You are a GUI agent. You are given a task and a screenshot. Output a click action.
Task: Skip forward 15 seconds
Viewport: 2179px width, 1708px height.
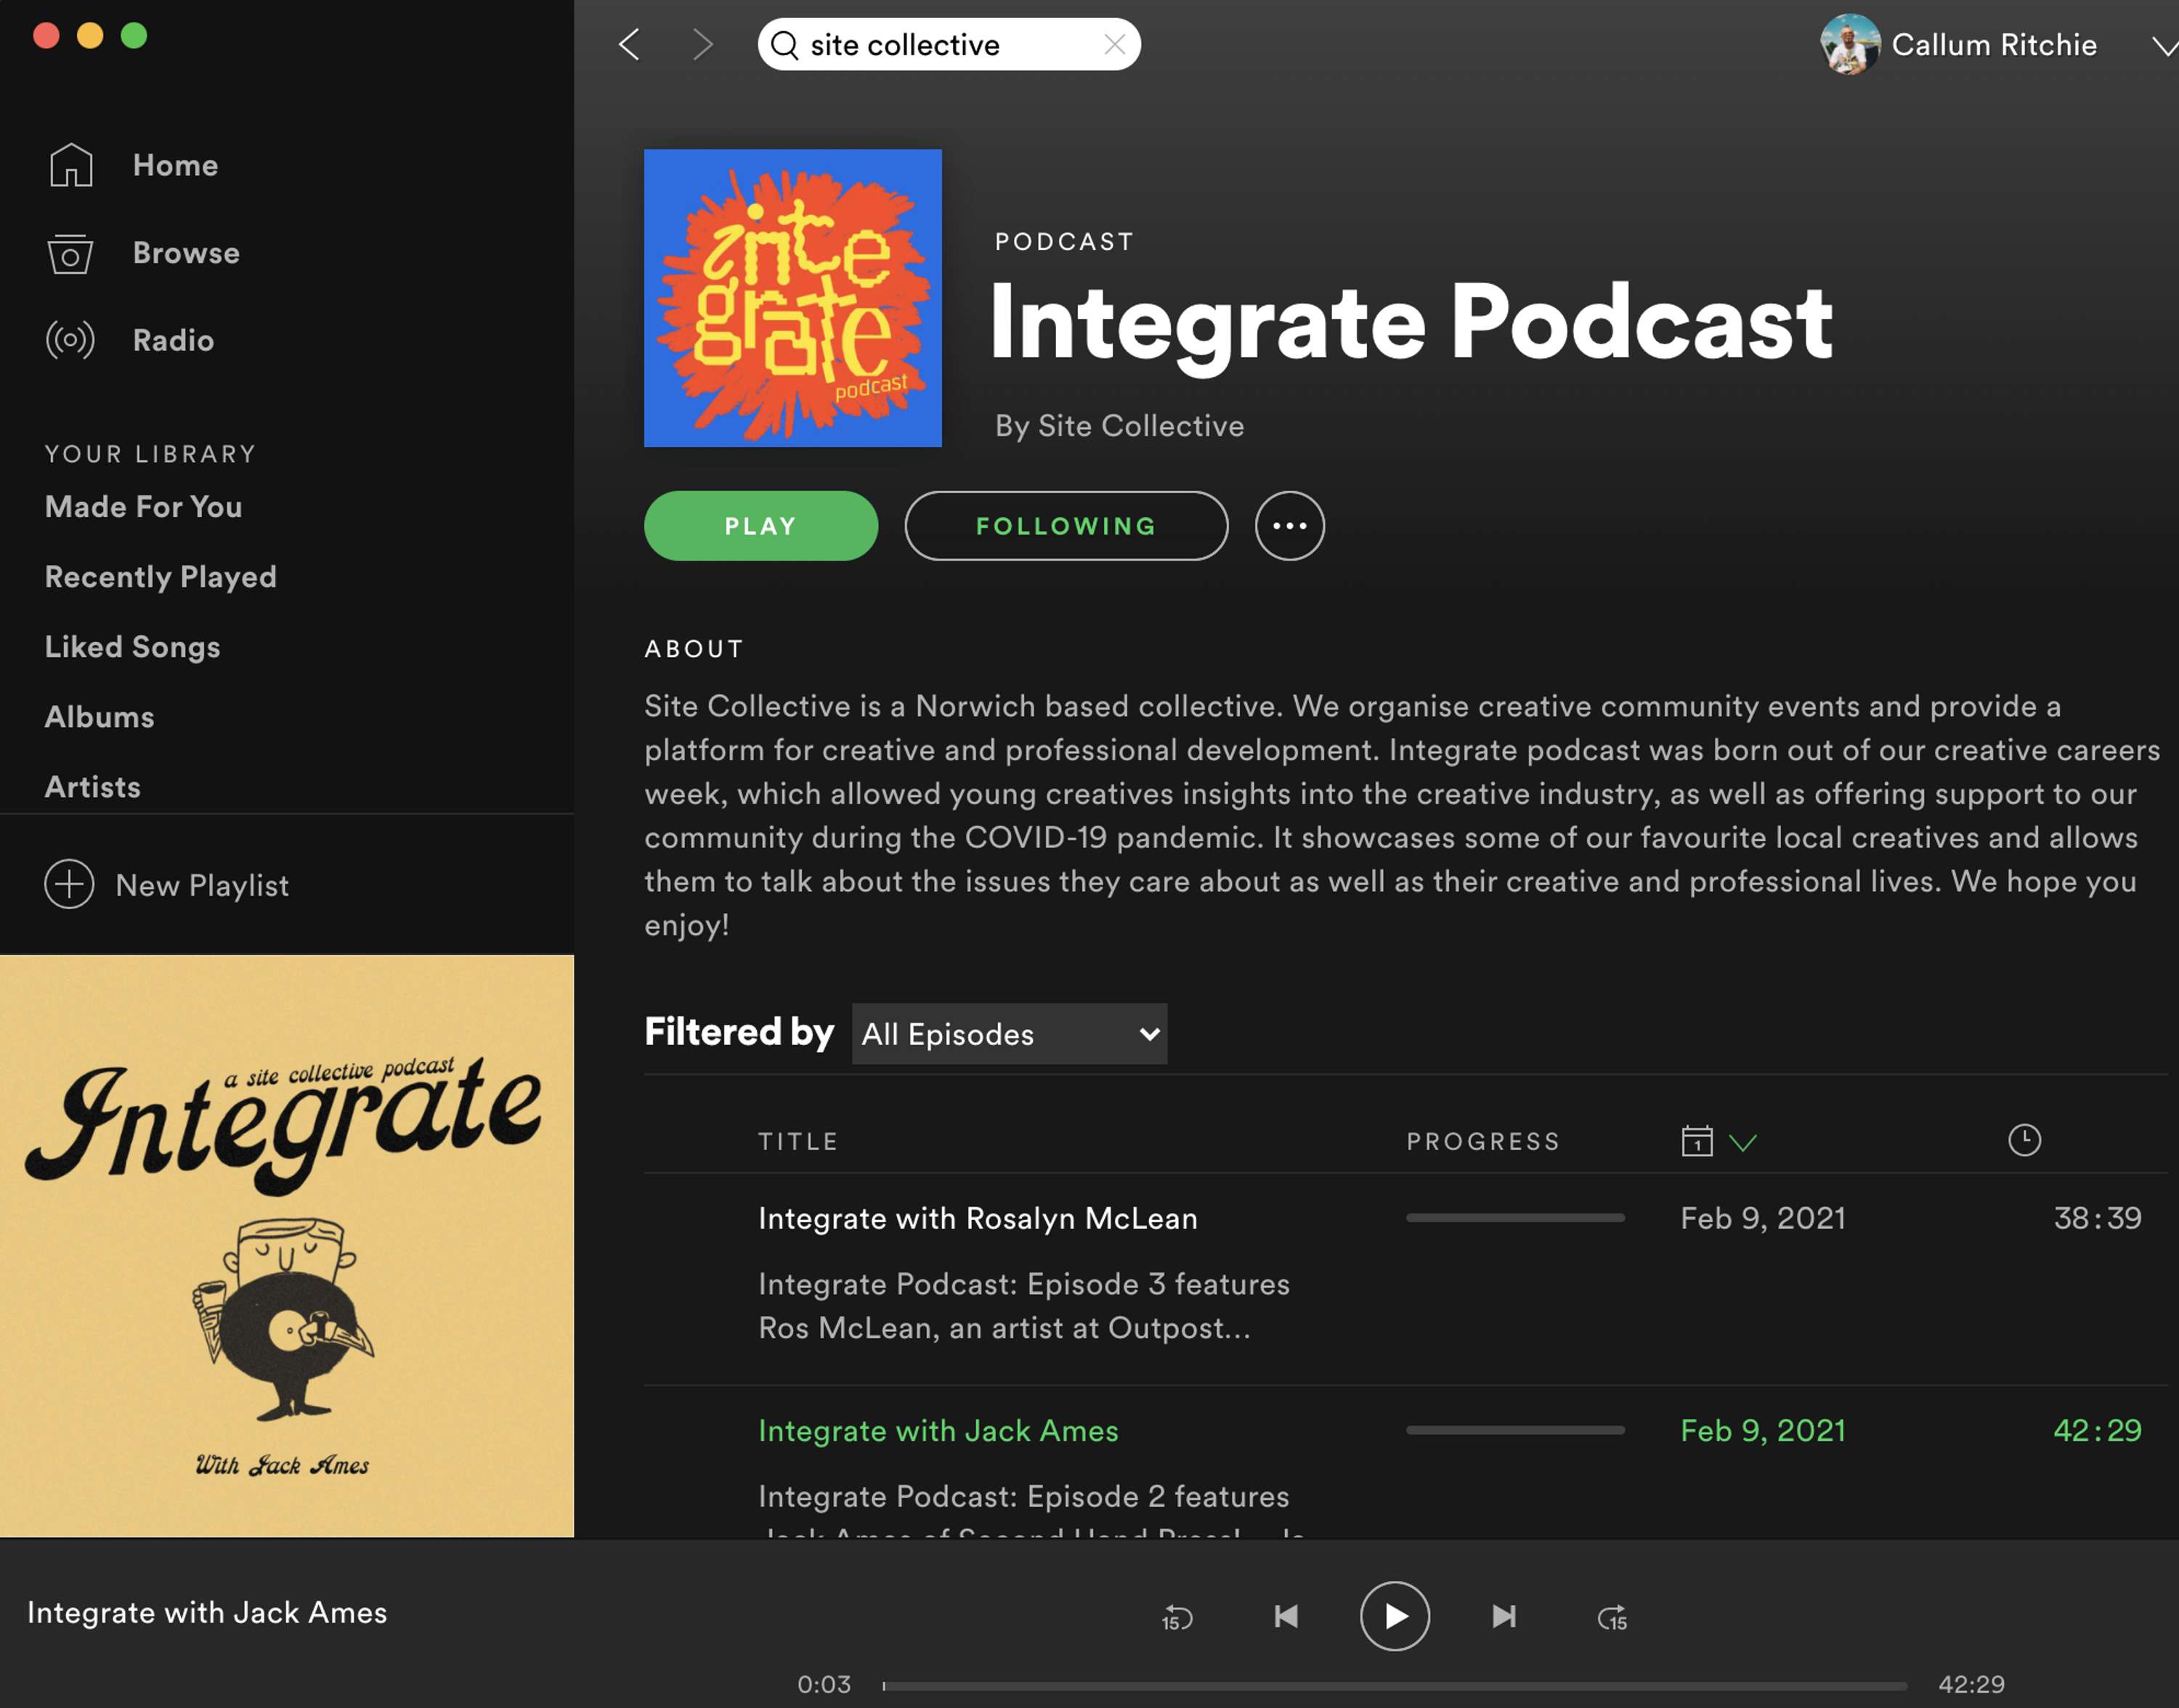click(1612, 1617)
